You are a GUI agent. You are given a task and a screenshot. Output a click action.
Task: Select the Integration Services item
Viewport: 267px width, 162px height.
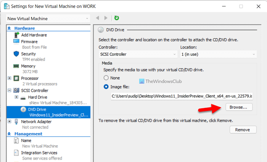pos(39,153)
